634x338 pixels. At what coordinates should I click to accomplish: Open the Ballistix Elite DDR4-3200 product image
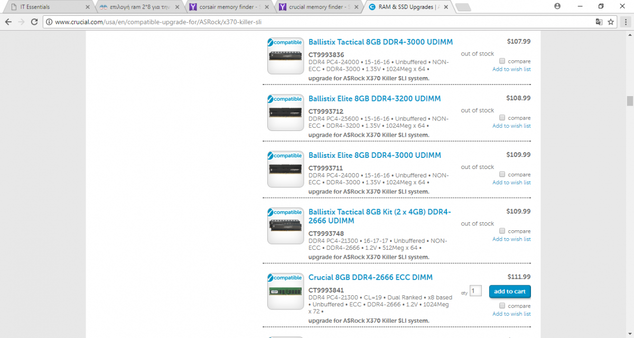285,112
